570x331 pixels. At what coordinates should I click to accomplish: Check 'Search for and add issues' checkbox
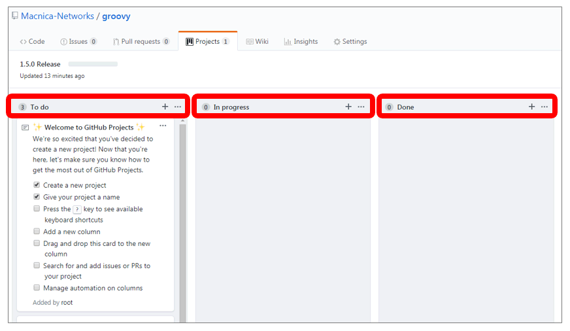(37, 265)
